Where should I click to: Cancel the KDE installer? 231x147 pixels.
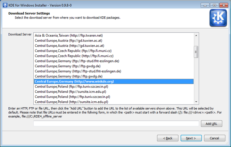tap(215, 138)
